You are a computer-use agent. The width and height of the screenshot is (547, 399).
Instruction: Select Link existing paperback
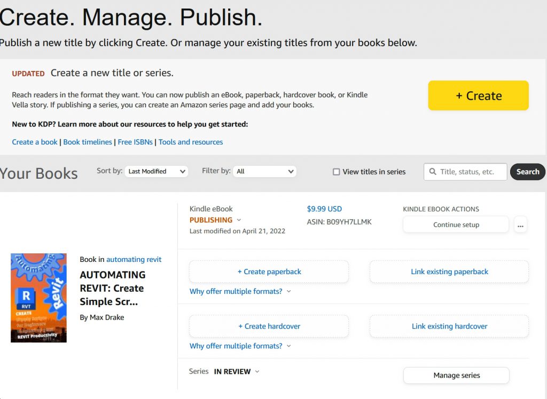(x=449, y=272)
